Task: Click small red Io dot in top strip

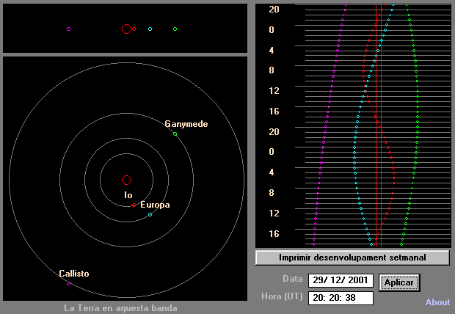Action: 134,29
